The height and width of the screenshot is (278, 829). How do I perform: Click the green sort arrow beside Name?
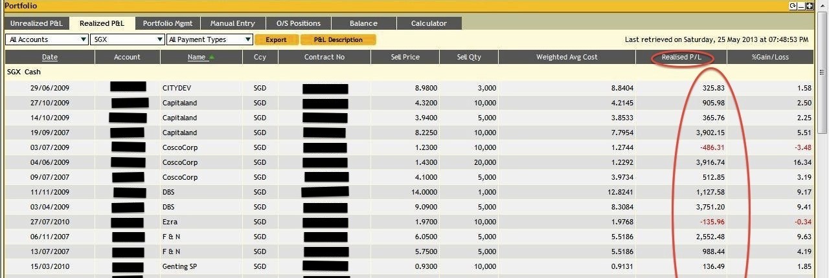[x=212, y=58]
